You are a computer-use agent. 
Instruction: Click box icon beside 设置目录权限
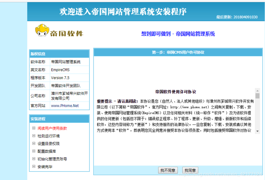(34, 143)
